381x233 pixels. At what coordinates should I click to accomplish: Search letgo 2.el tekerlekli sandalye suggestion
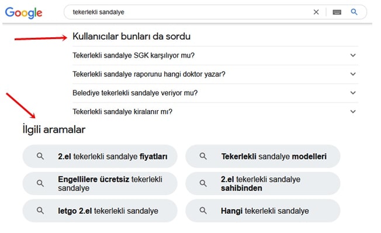(100, 211)
